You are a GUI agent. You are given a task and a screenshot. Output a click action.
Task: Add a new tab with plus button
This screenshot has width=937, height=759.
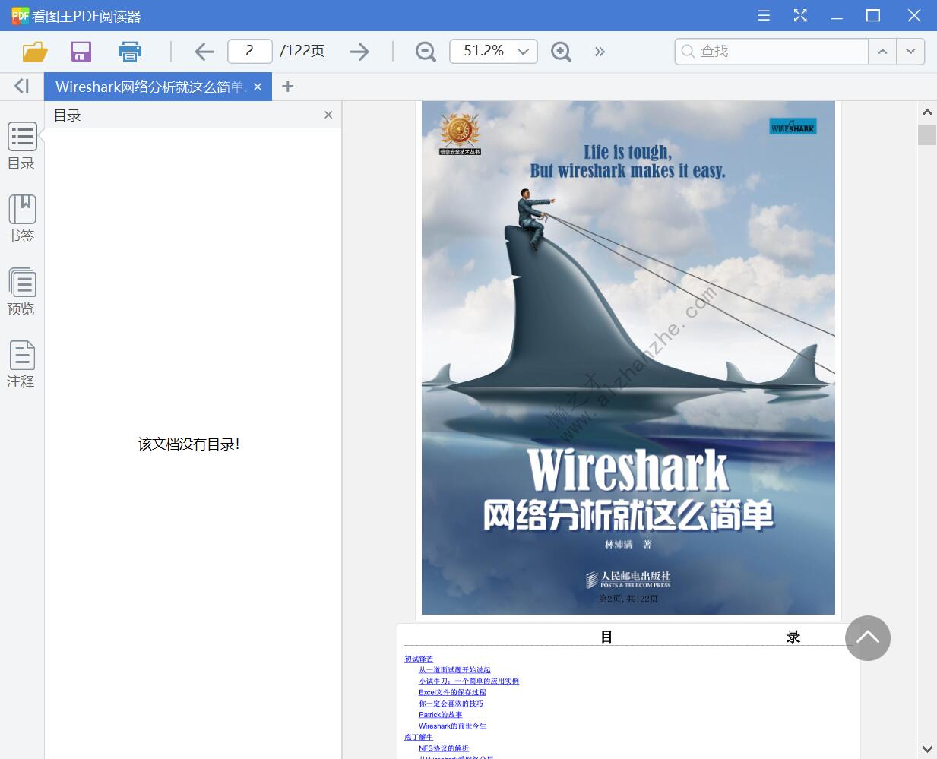coord(287,87)
